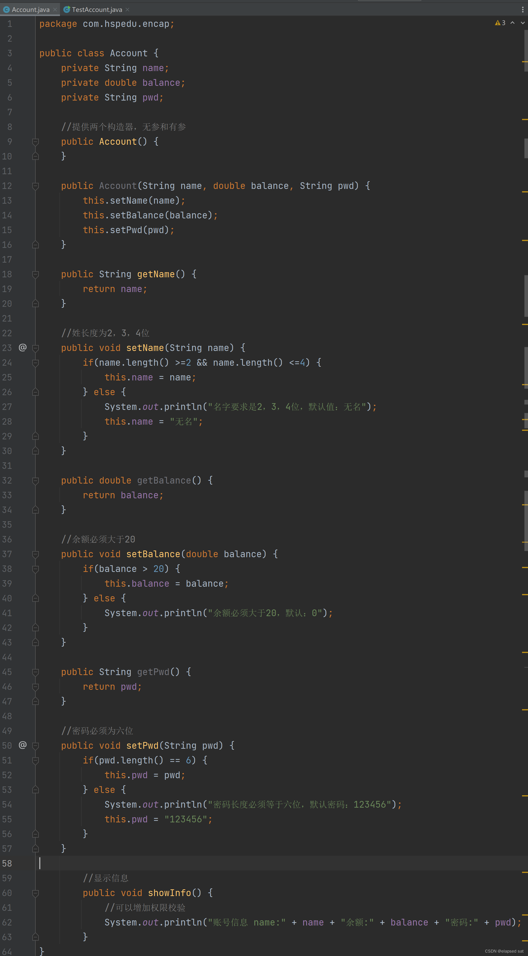
Task: Go to next highlighted problem arrow
Action: pos(523,23)
